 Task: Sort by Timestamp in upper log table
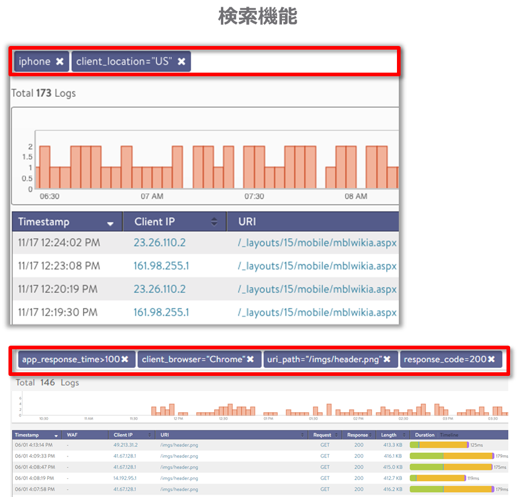coord(110,224)
